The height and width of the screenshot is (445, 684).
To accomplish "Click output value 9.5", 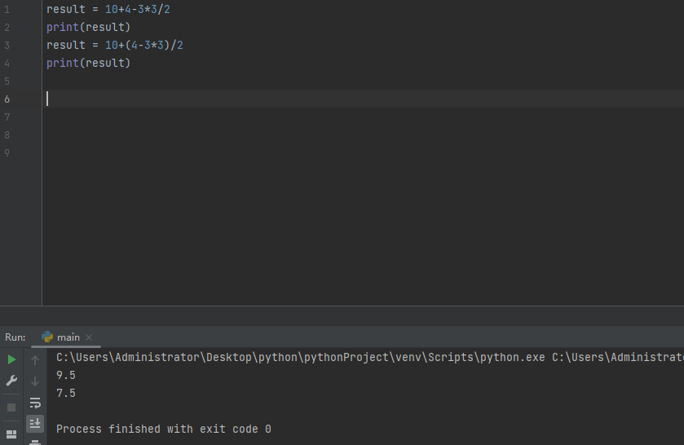I will 66,375.
